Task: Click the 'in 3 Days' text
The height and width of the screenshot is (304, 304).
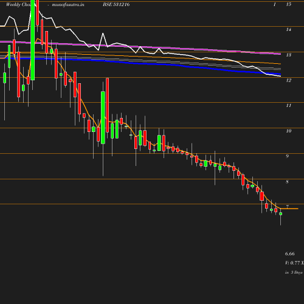Action: (294, 272)
